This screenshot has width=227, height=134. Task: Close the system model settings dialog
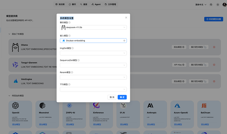click(x=126, y=18)
